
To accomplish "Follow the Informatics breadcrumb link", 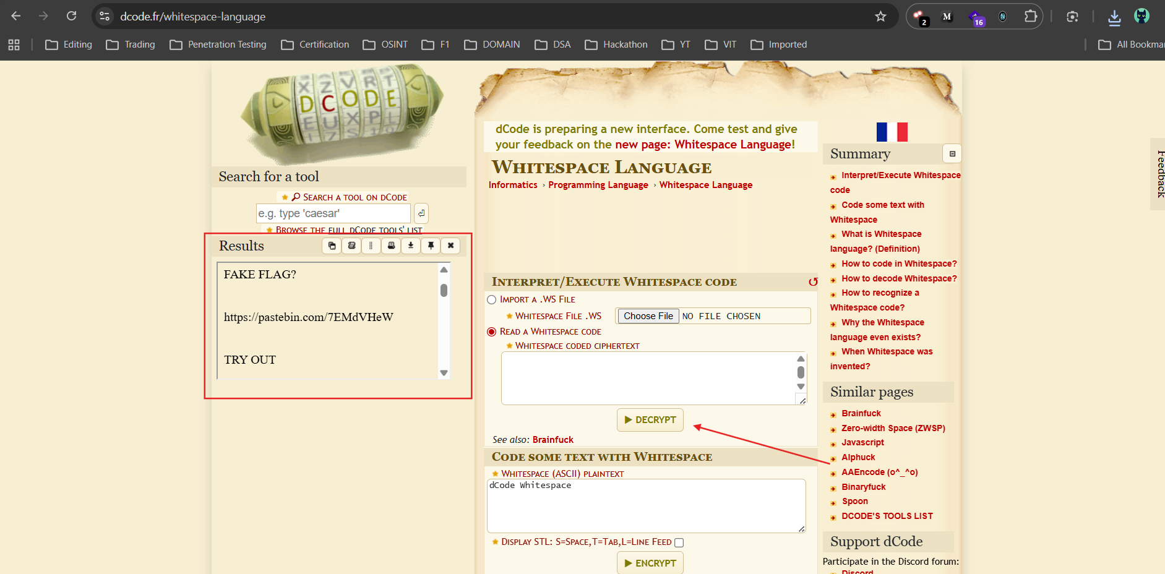I will pyautogui.click(x=513, y=185).
